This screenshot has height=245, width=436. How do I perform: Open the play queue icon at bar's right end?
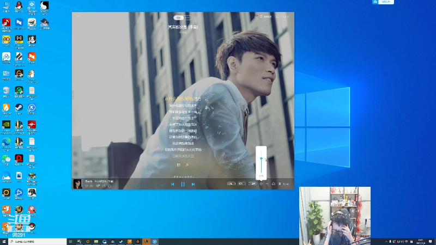click(286, 184)
